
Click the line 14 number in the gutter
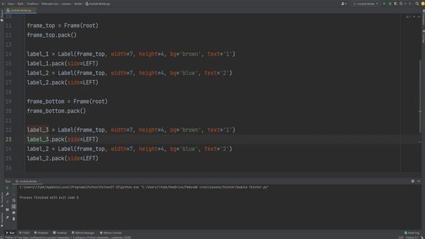click(9, 54)
